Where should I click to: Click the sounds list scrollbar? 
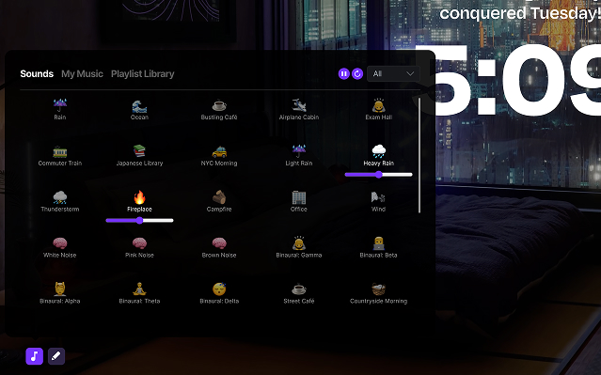tap(419, 155)
